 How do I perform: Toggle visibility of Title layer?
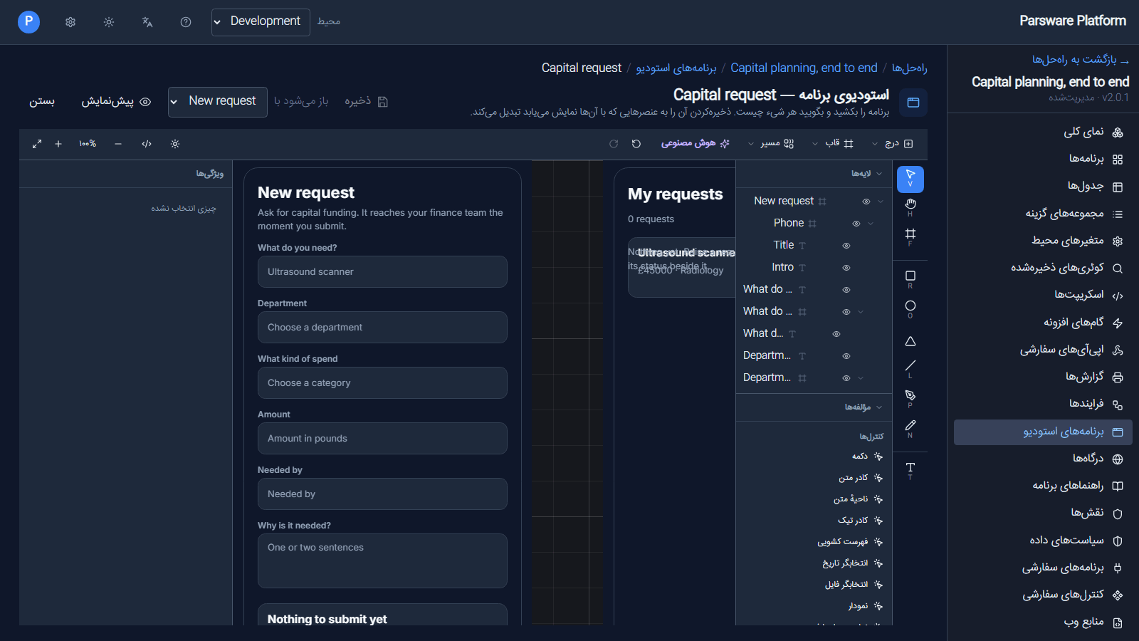846,246
